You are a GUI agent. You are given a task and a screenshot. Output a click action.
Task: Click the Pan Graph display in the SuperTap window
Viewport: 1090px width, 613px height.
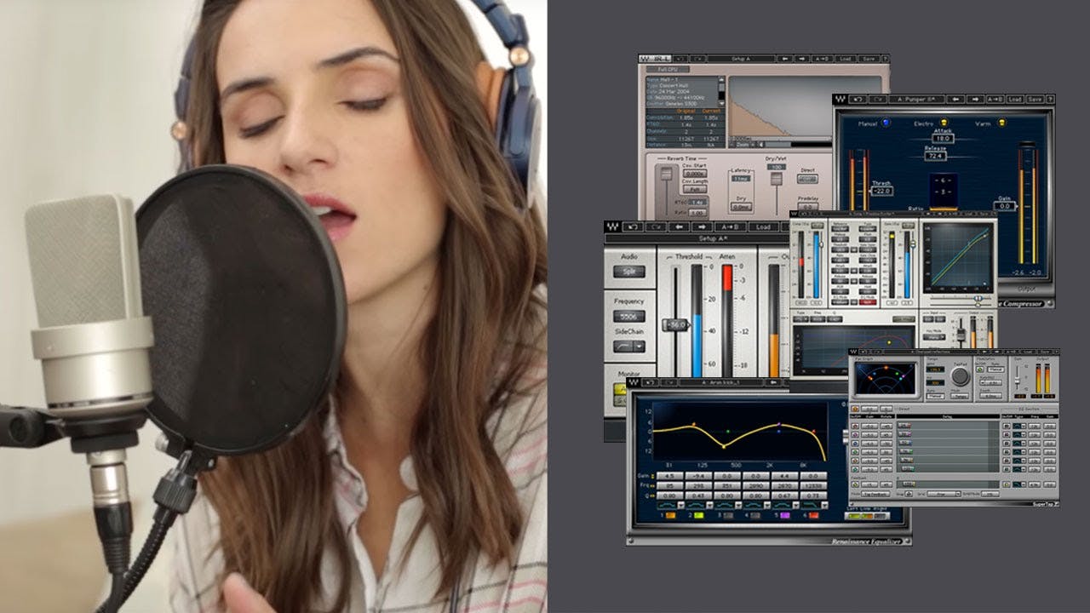886,378
